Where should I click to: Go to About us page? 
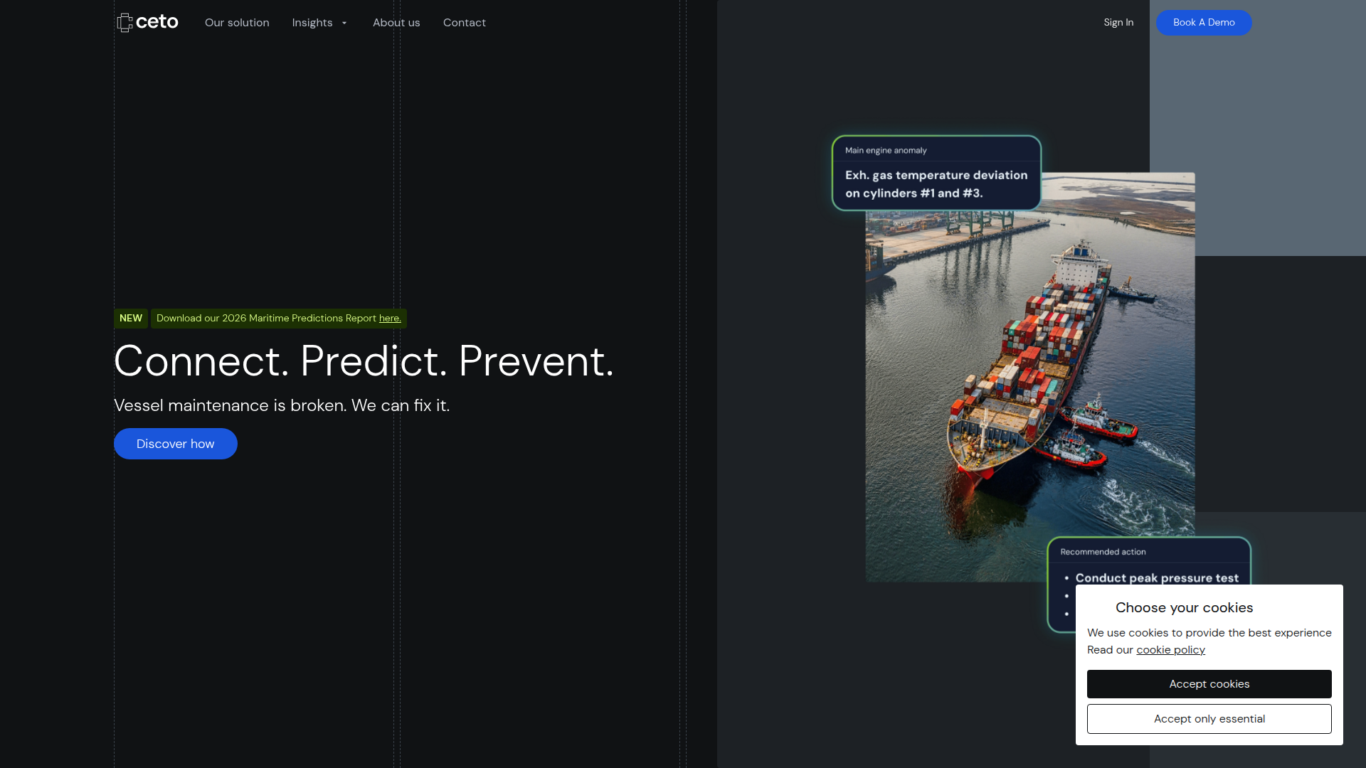(396, 23)
